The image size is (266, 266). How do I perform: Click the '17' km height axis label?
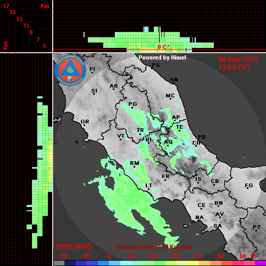(x=6, y=6)
